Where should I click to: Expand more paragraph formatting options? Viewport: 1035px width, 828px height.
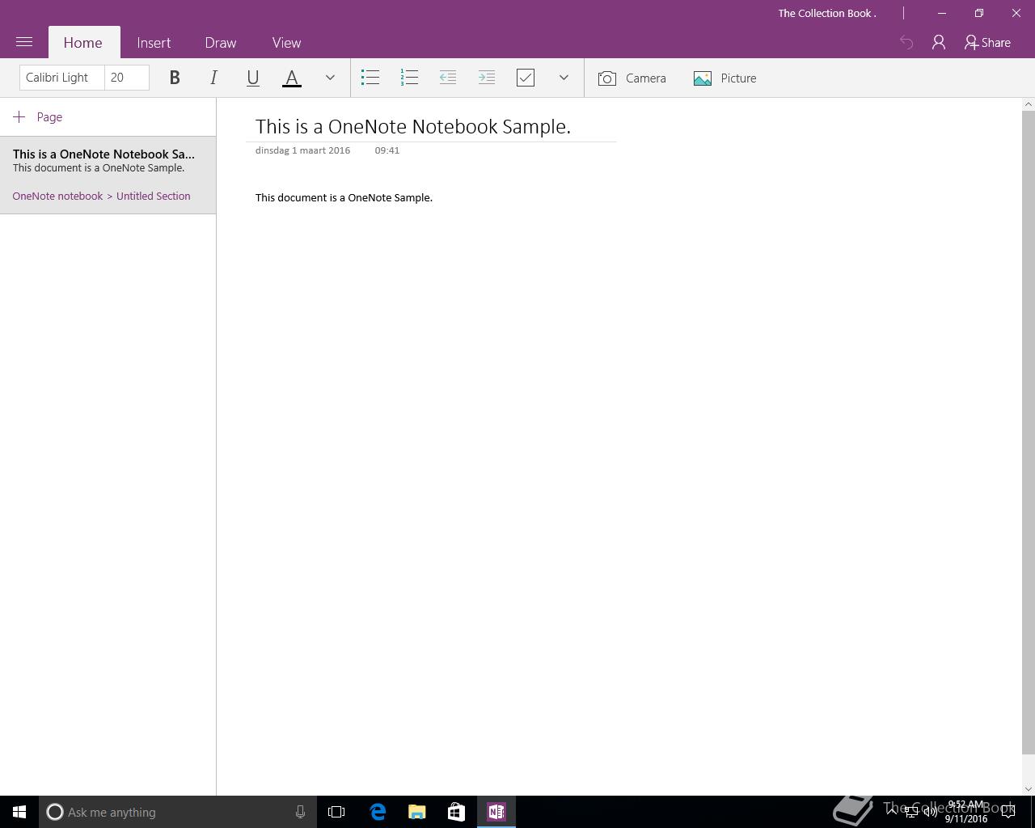tap(564, 78)
